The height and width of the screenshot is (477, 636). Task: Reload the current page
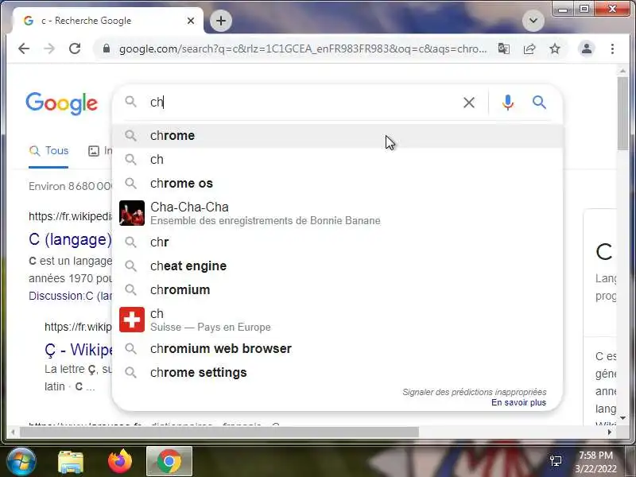(75, 48)
